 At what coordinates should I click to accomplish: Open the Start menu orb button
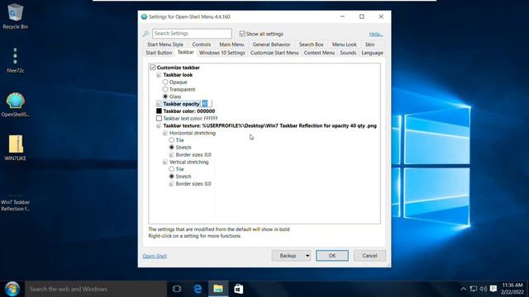pyautogui.click(x=12, y=289)
